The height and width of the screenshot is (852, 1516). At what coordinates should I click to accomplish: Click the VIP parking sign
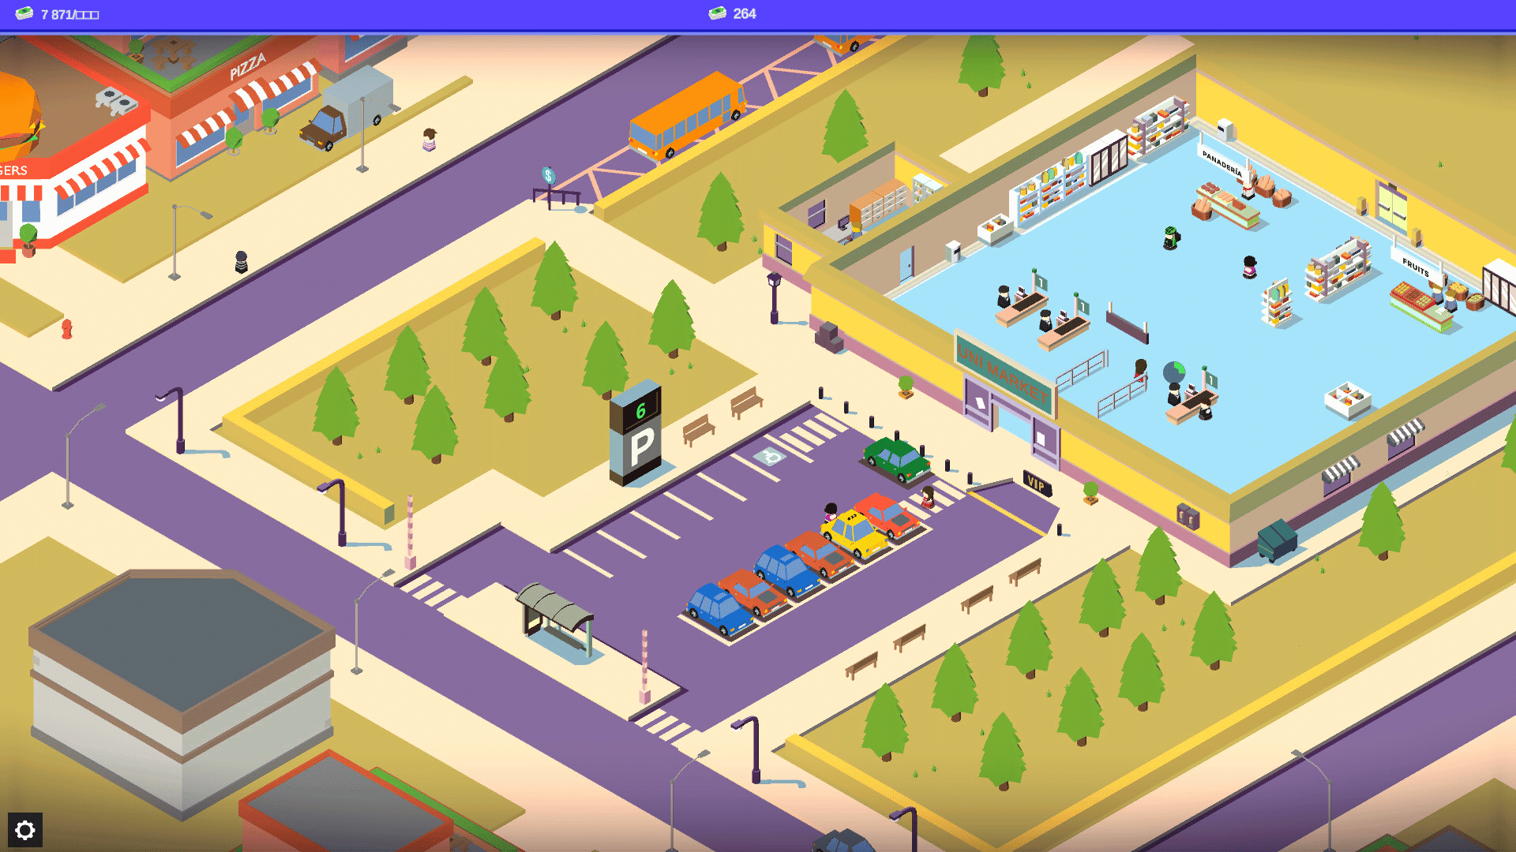pos(1036,484)
